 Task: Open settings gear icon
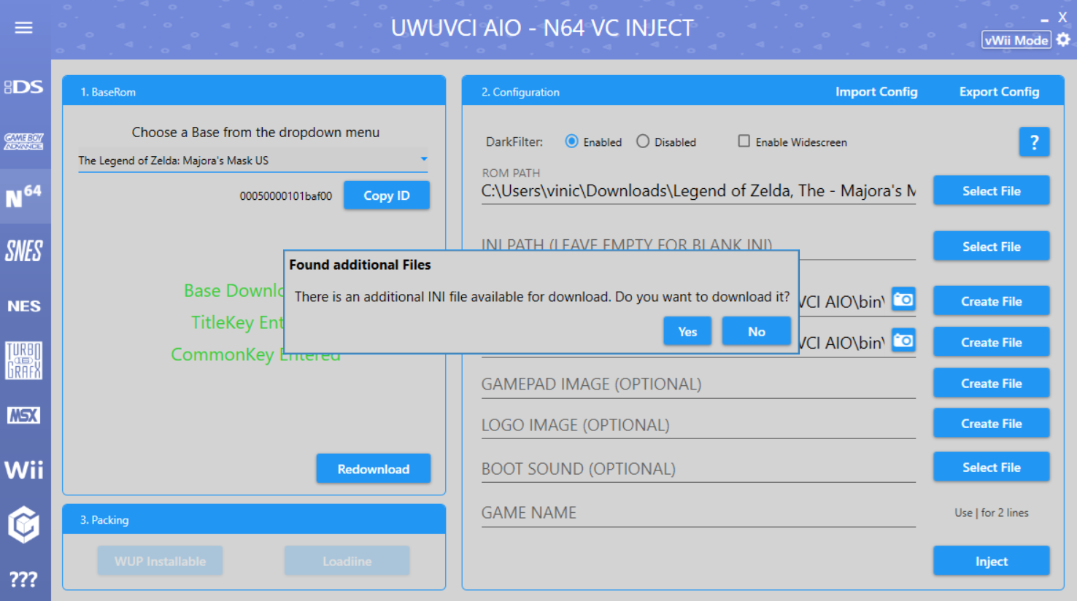(x=1063, y=40)
